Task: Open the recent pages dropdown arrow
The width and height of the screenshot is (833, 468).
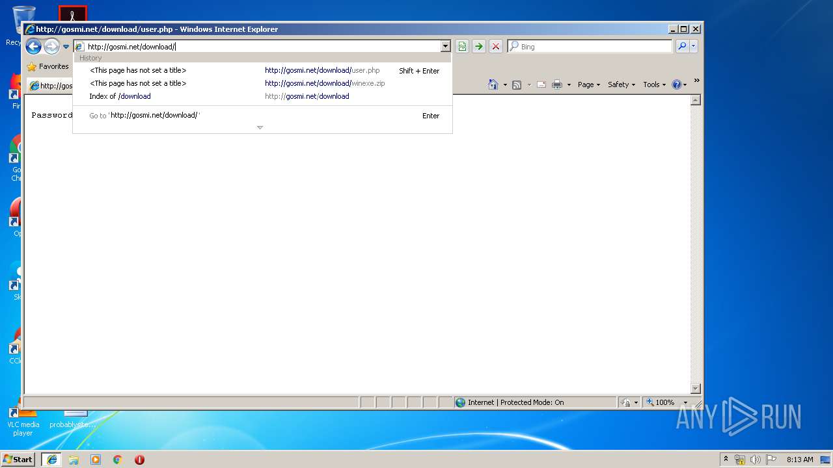Action: click(x=66, y=47)
